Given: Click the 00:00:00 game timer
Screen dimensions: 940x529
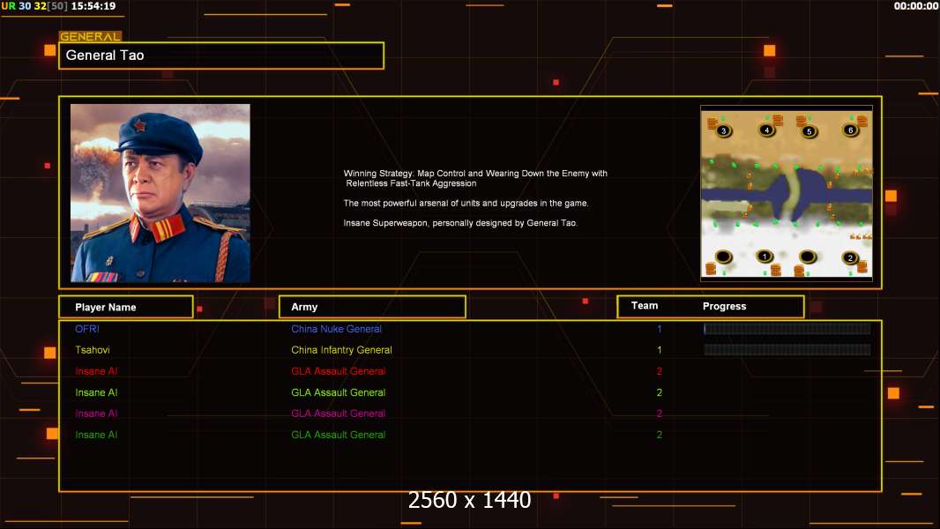Looking at the screenshot, I should [915, 6].
